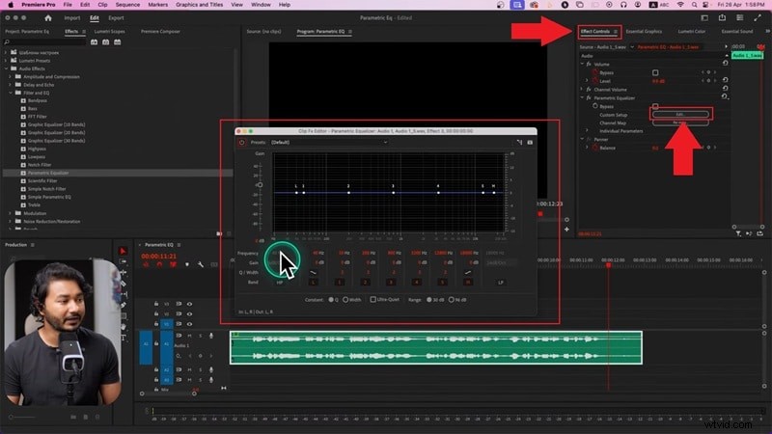Image resolution: width=772 pixels, height=434 pixels.
Task: Check the Volume Bypass checkbox
Action: tap(655, 72)
